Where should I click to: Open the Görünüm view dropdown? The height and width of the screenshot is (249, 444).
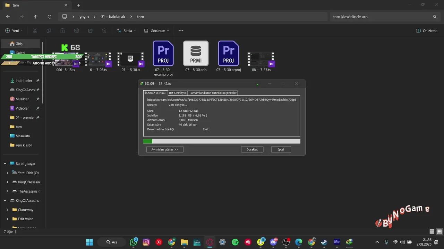(156, 31)
